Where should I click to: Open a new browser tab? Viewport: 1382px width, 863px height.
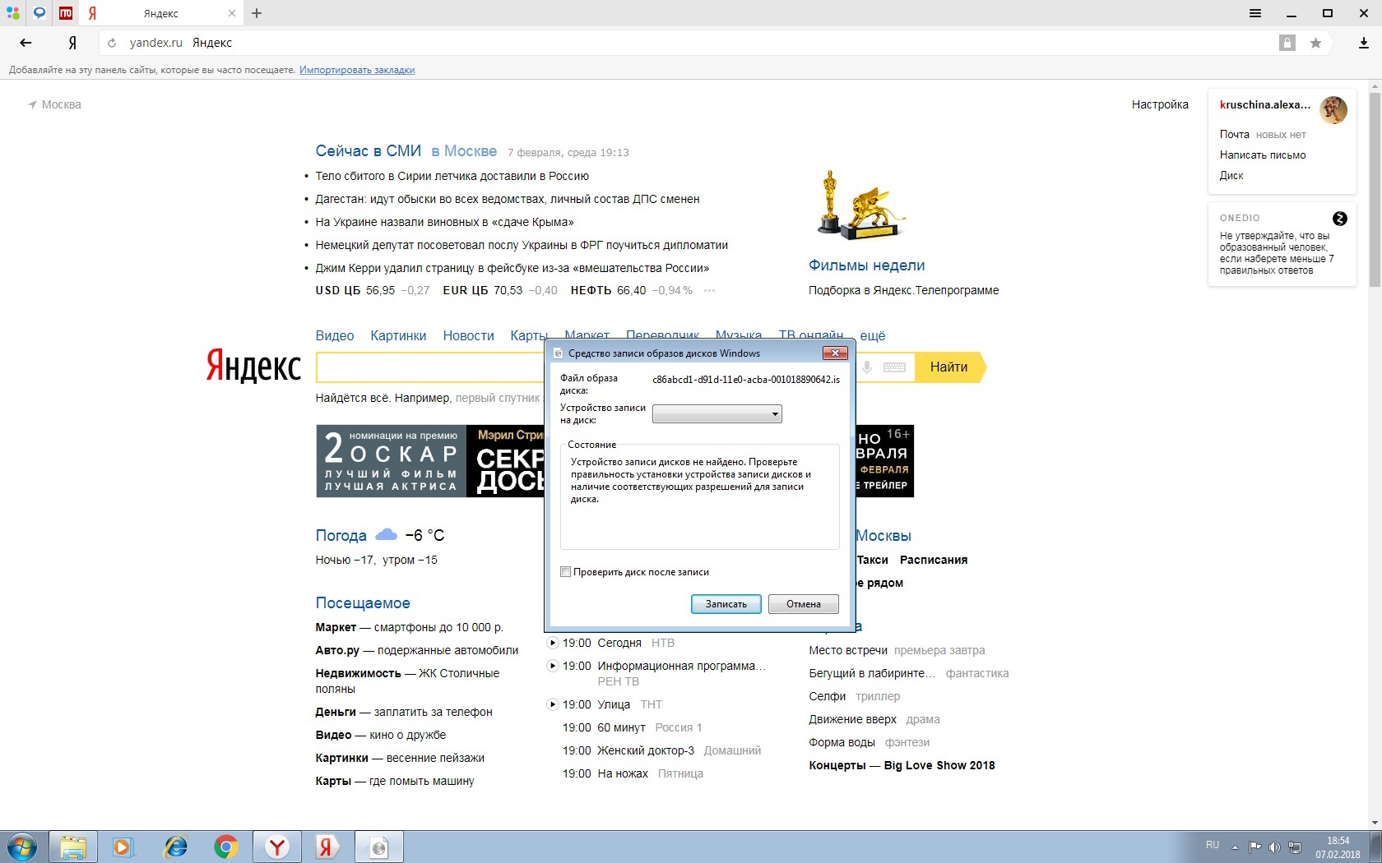[x=257, y=13]
